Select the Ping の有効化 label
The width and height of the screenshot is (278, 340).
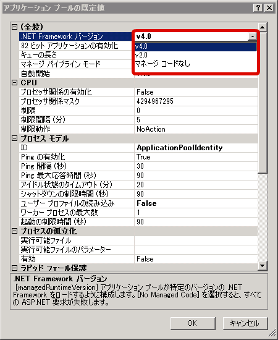[43, 157]
